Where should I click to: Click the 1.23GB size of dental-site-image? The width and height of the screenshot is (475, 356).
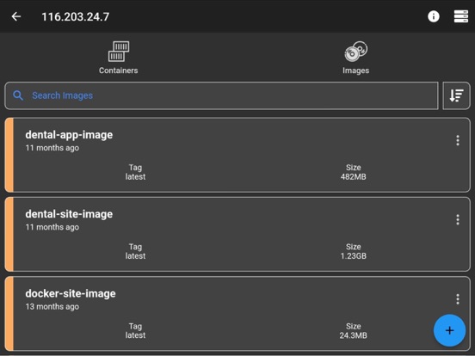(353, 256)
